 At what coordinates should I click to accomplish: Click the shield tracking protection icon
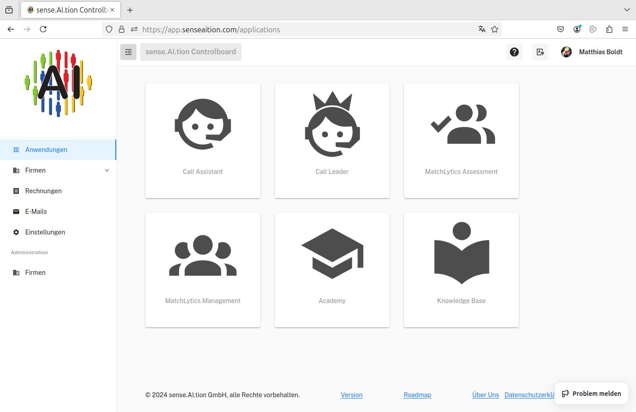point(109,29)
